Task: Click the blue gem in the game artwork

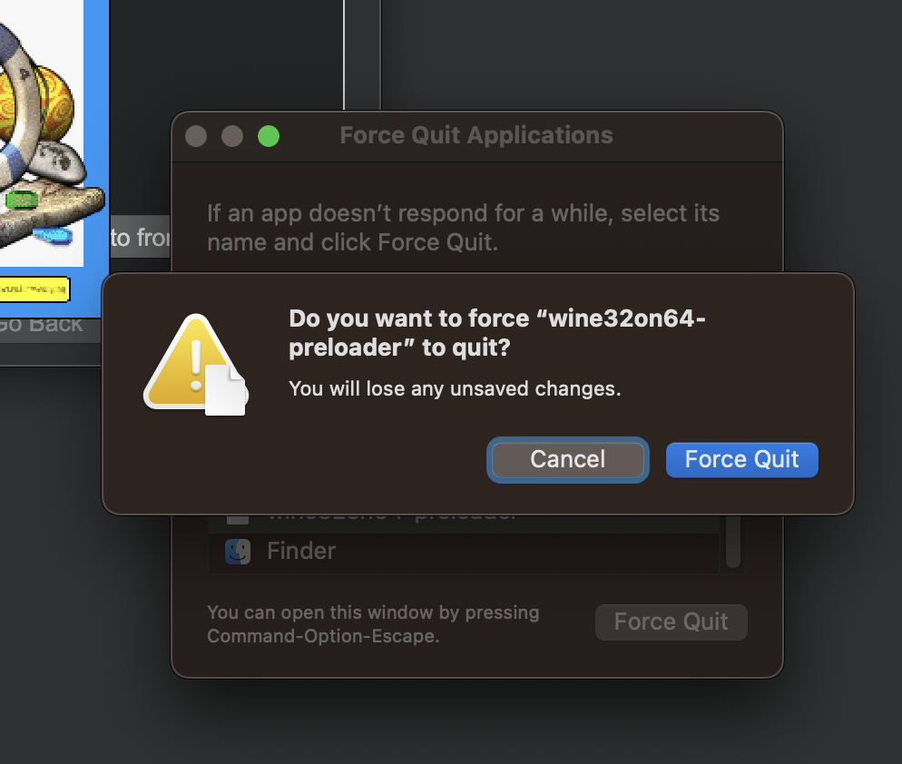Action: tap(52, 235)
